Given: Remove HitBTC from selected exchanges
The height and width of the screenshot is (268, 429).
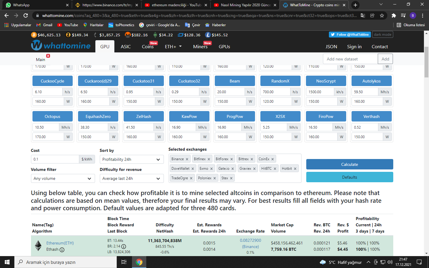Looking at the screenshot, I should pos(275,169).
